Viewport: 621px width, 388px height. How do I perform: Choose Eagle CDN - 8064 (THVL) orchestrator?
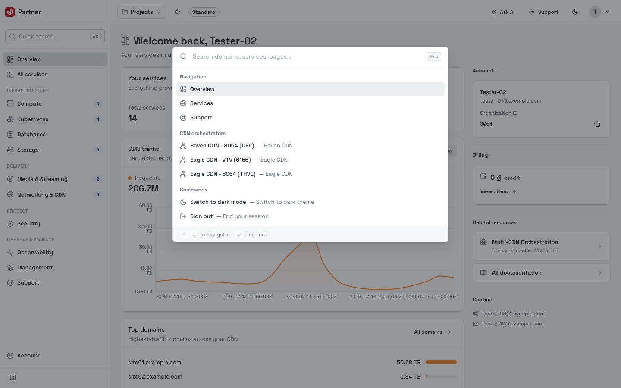pos(310,174)
